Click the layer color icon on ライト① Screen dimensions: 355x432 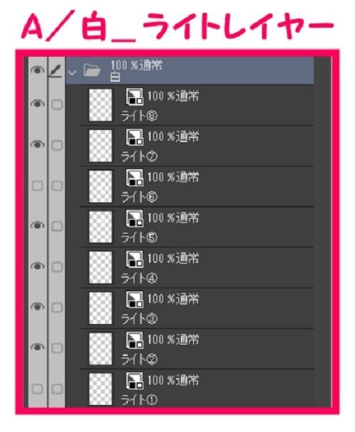click(134, 380)
